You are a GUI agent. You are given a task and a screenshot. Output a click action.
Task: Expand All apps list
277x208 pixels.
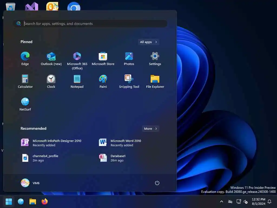click(149, 42)
